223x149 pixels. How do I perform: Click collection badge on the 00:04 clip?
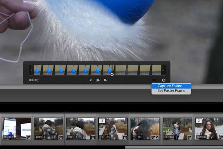coord(189,137)
